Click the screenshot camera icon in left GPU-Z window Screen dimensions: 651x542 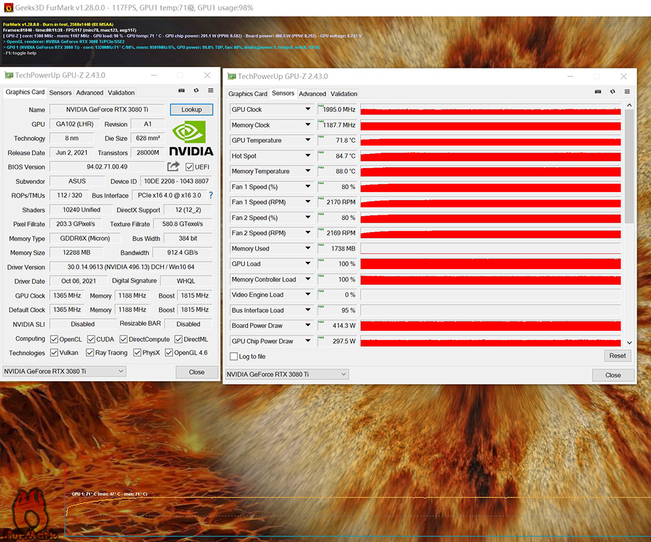(181, 90)
